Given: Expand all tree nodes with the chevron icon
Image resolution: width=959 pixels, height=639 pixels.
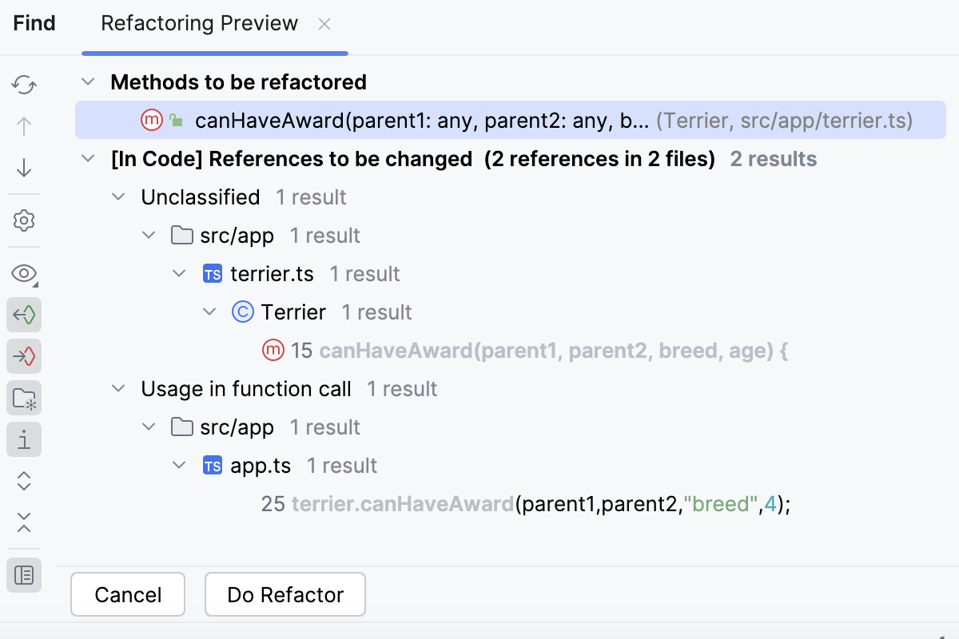Looking at the screenshot, I should 24,481.
